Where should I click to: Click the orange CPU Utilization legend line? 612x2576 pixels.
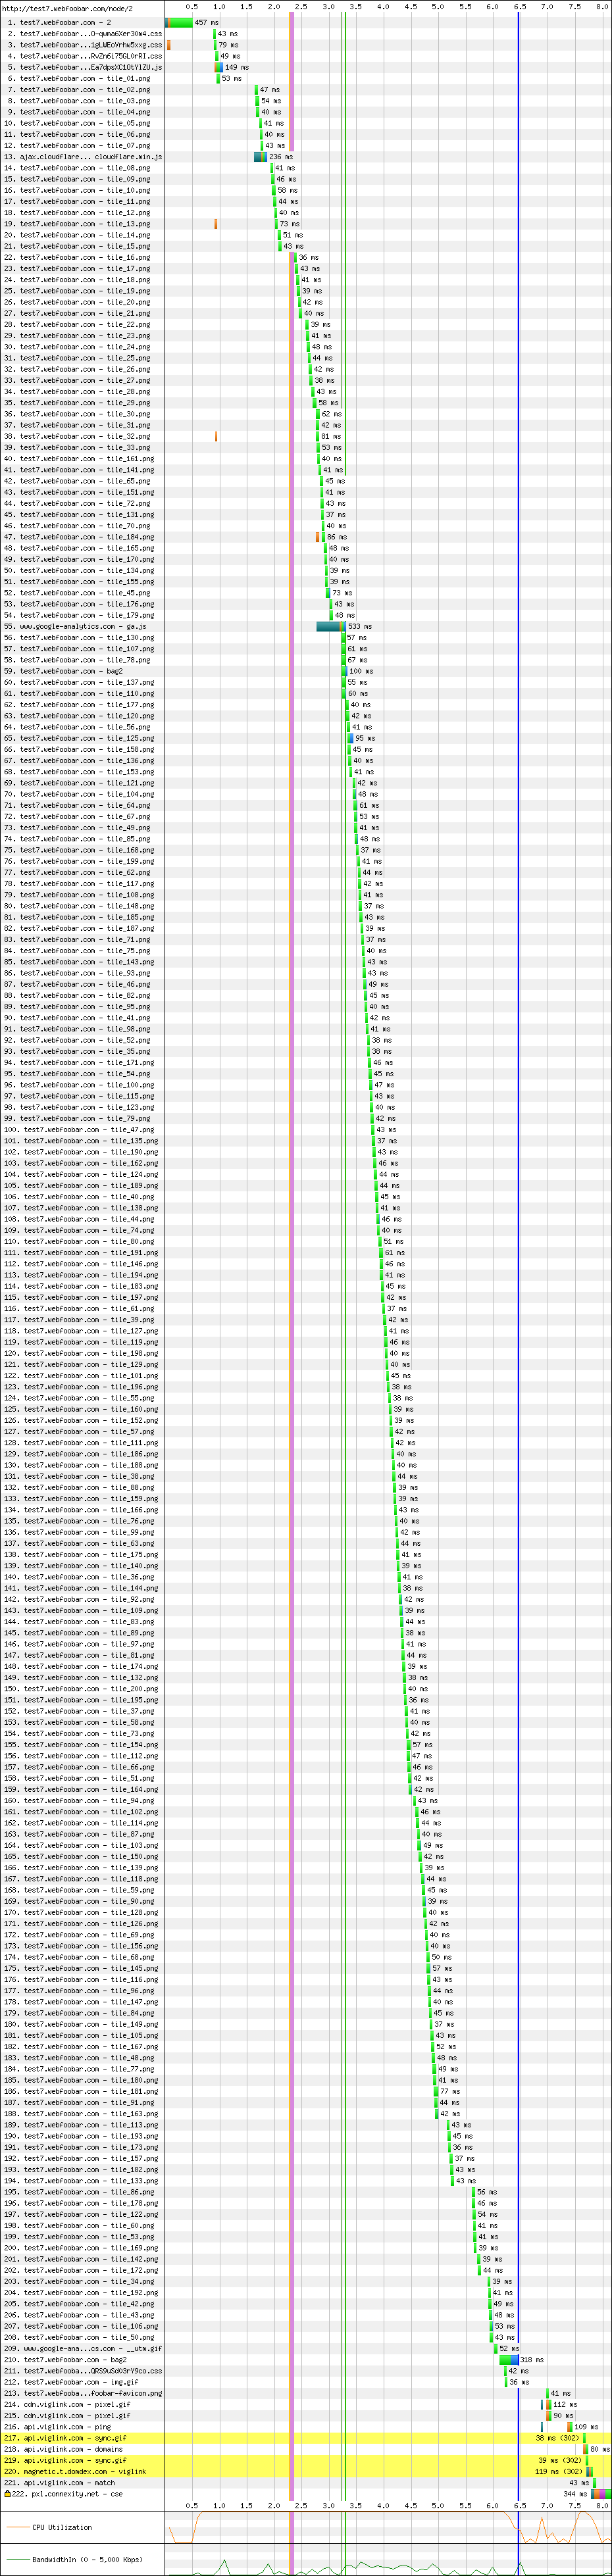point(18,2527)
